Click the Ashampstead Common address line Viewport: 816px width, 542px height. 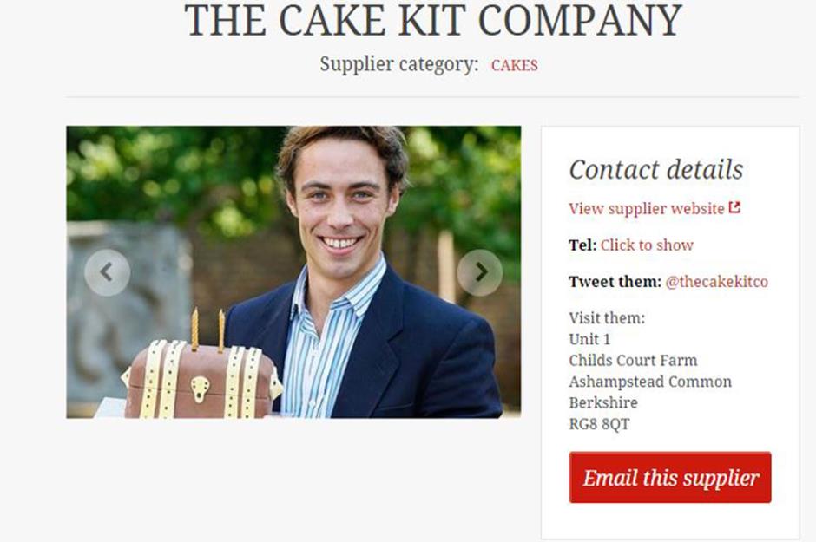click(650, 382)
